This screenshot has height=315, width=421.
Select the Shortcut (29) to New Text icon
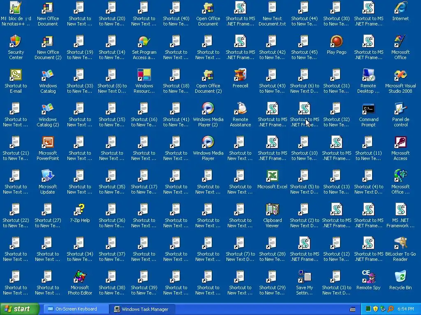[x=272, y=282]
